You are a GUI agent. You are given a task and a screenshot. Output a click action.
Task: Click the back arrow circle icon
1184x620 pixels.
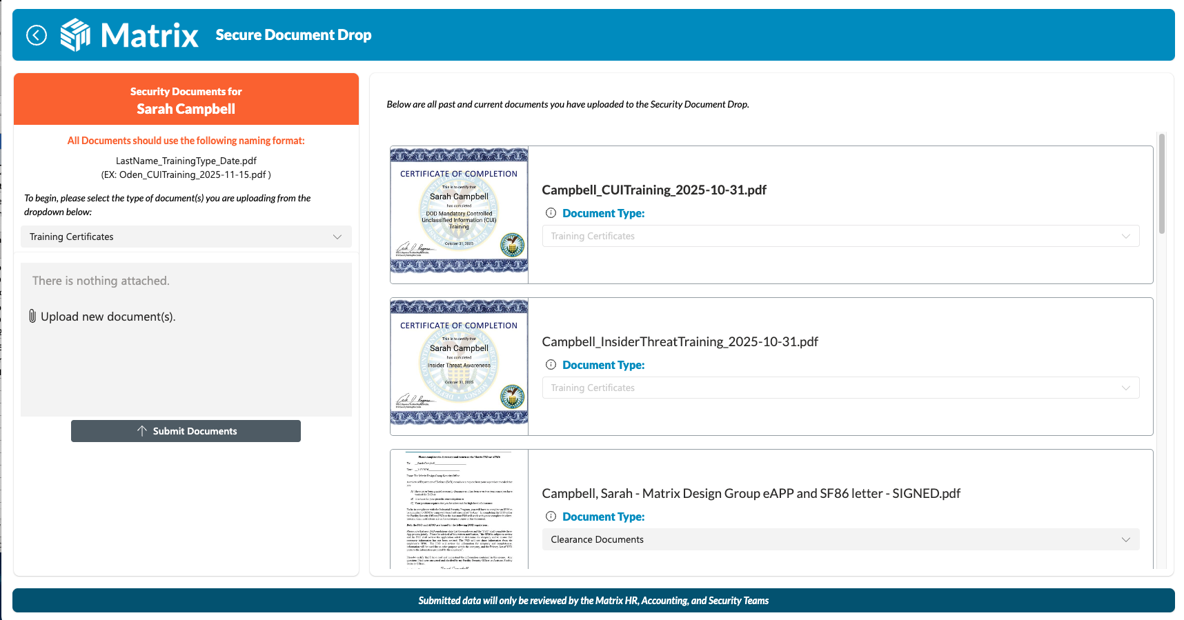(37, 34)
